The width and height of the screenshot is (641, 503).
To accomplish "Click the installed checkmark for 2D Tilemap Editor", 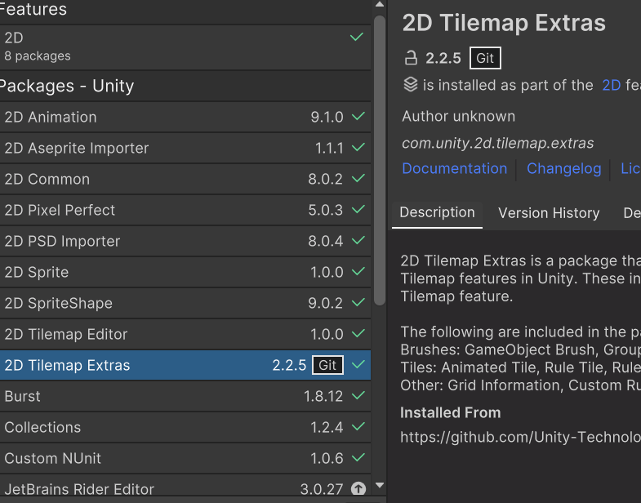I will click(x=358, y=334).
